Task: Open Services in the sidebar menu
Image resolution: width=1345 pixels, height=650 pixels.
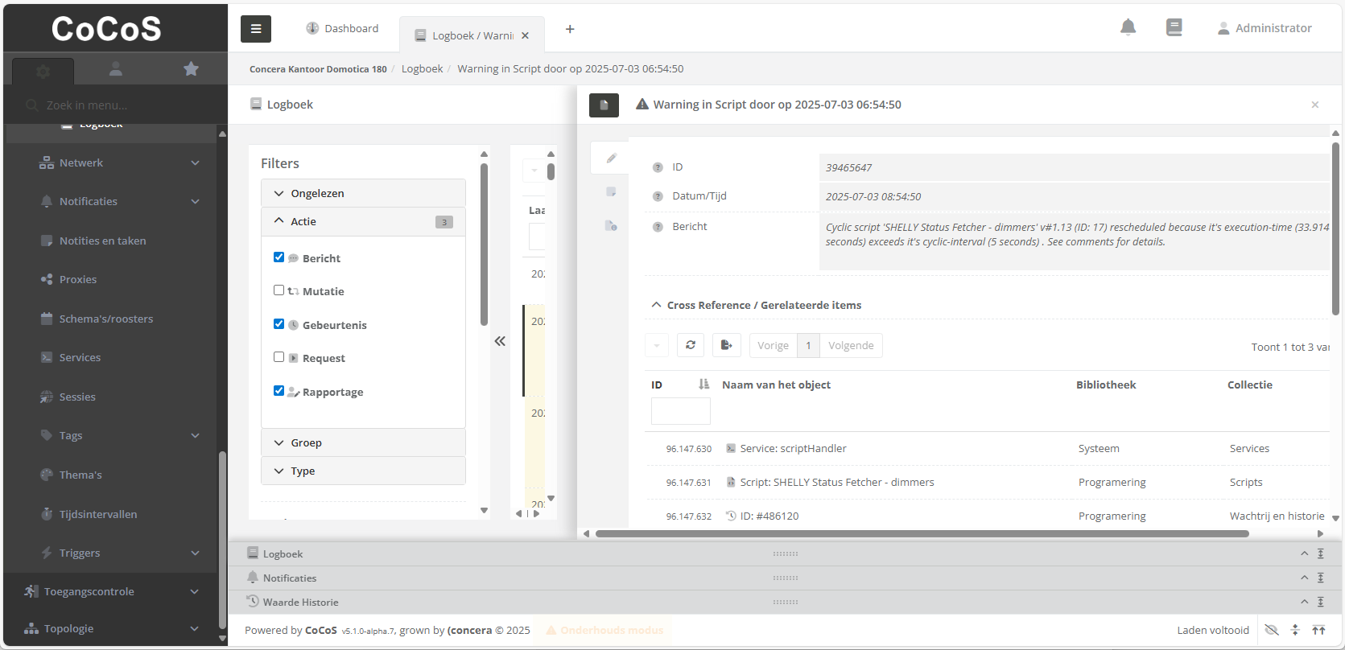Action: pyautogui.click(x=80, y=357)
